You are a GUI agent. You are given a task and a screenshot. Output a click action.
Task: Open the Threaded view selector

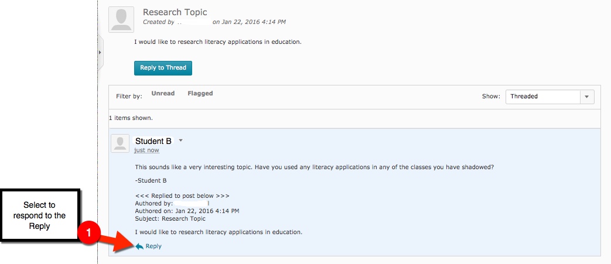tap(542, 97)
